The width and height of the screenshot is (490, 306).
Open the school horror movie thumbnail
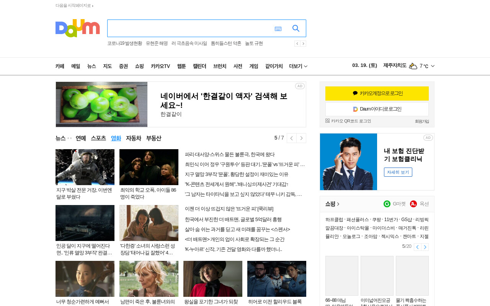coord(149,167)
